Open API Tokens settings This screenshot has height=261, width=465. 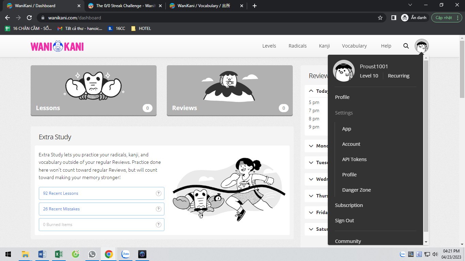(354, 159)
